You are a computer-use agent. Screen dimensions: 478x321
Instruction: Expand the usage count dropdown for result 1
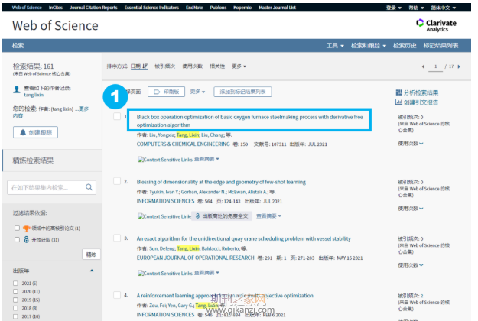coord(411,144)
